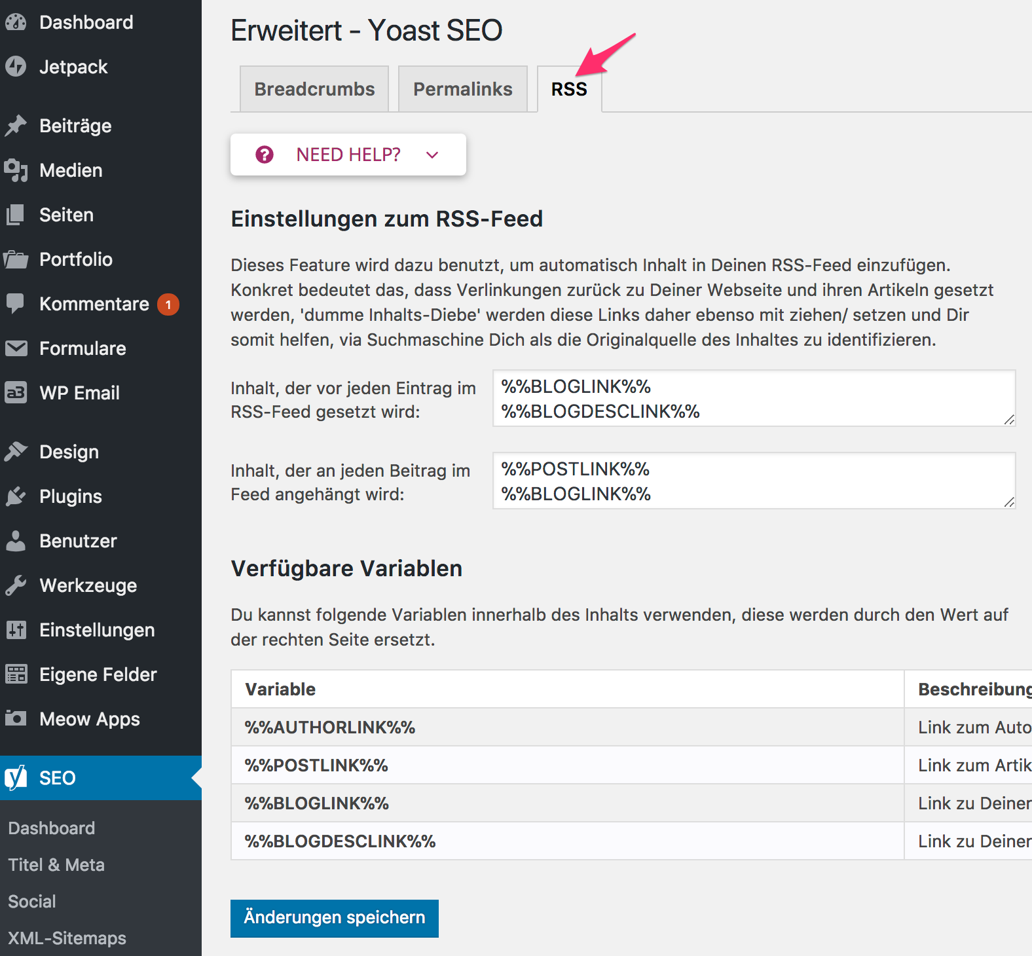Click the Eigene Felder grid icon
1032x956 pixels.
coord(16,674)
